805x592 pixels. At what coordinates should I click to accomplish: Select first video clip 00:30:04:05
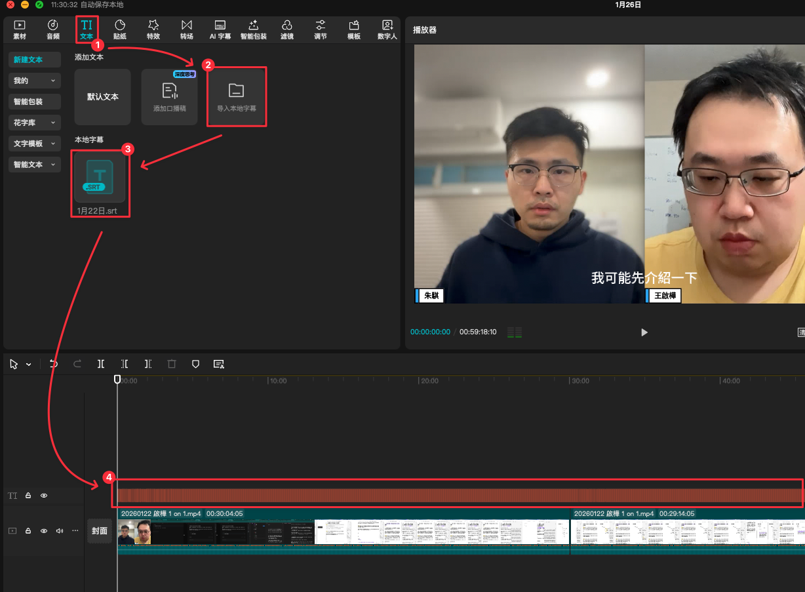[x=344, y=532]
